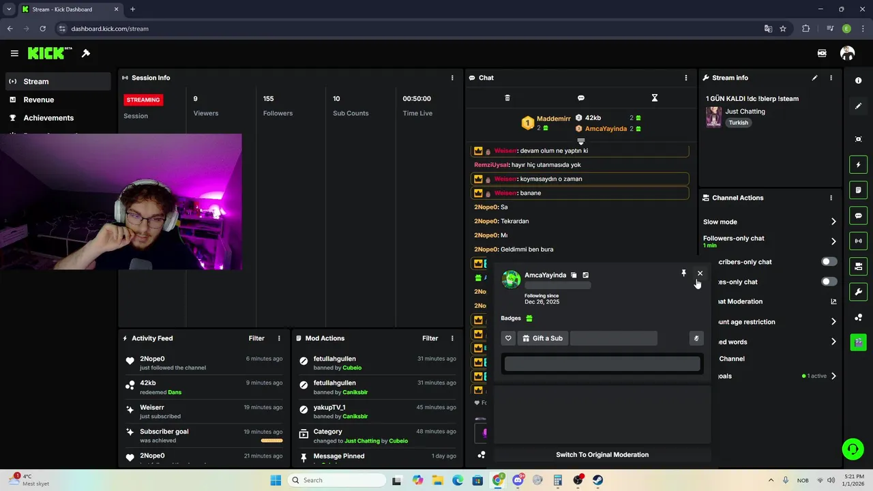Click the gavel moderation icon beside the logo
Screen dimensions: 873x491
click(86, 53)
